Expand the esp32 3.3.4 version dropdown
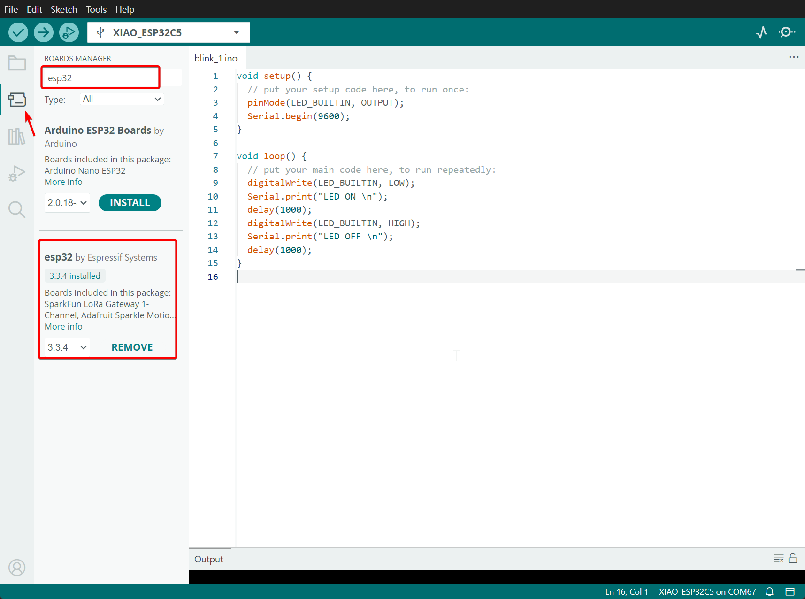The image size is (805, 599). pyautogui.click(x=67, y=347)
